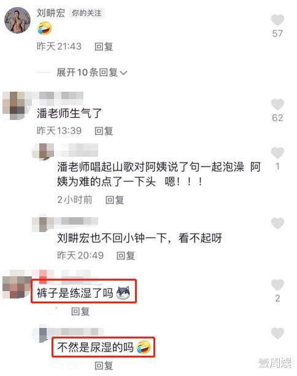Open username 刘畊宏 profile
297x376 pixels.
pos(50,13)
